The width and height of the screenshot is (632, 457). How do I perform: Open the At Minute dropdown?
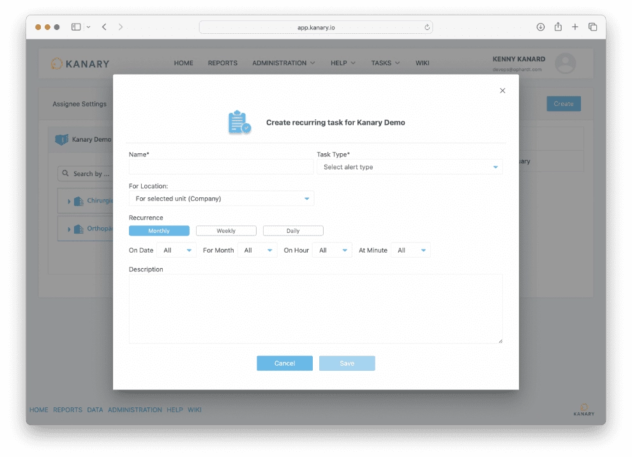[x=410, y=250]
